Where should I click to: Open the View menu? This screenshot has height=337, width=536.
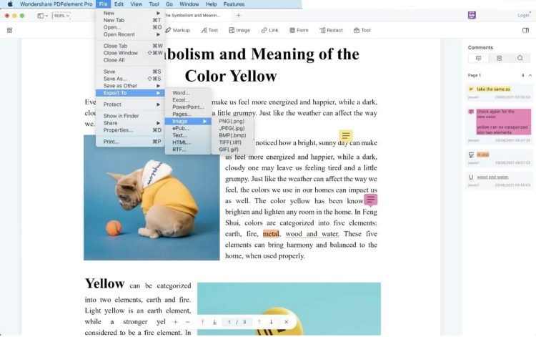136,4
